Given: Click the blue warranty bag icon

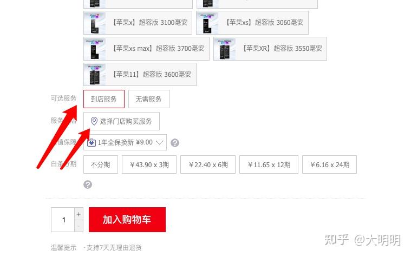Looking at the screenshot, I should [x=91, y=142].
